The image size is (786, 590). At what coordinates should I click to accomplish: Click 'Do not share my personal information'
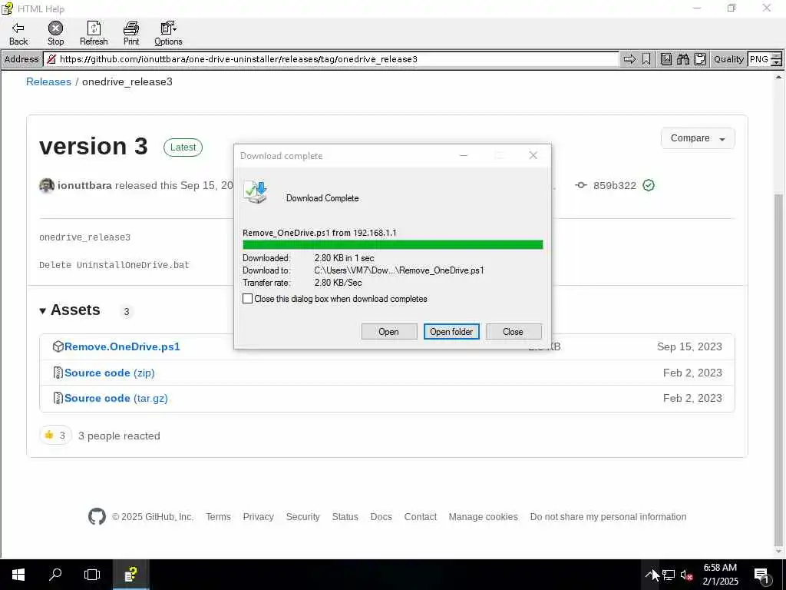608,517
